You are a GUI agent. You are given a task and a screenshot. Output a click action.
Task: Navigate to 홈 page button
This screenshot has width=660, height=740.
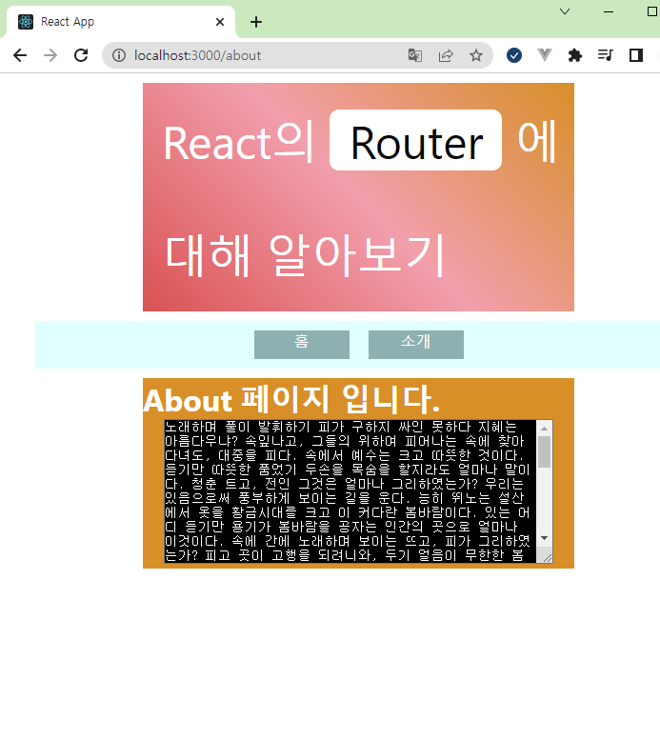coord(302,345)
